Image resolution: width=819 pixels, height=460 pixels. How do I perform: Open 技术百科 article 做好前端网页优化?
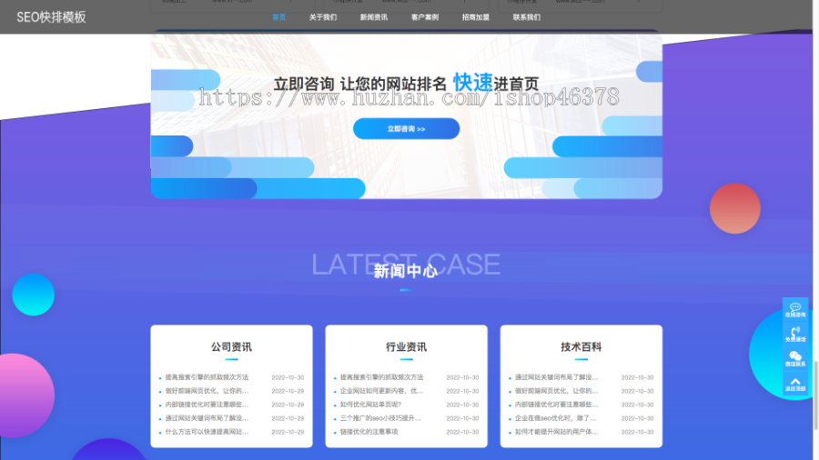pyautogui.click(x=556, y=391)
